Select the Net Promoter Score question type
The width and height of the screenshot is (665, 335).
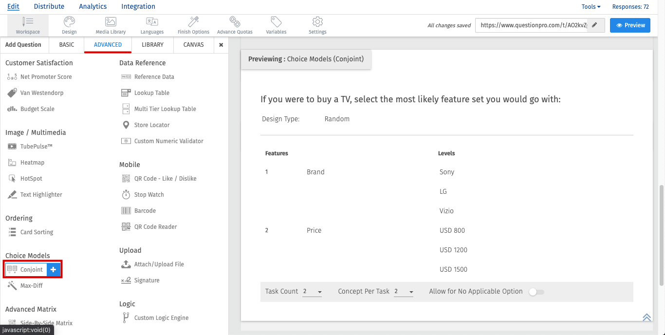pos(46,77)
